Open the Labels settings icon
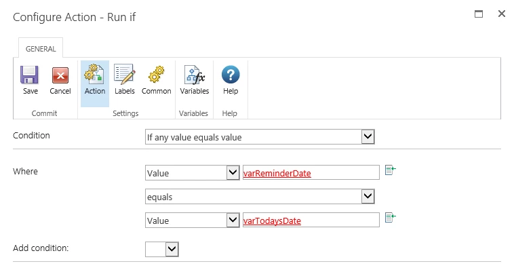 (x=125, y=74)
